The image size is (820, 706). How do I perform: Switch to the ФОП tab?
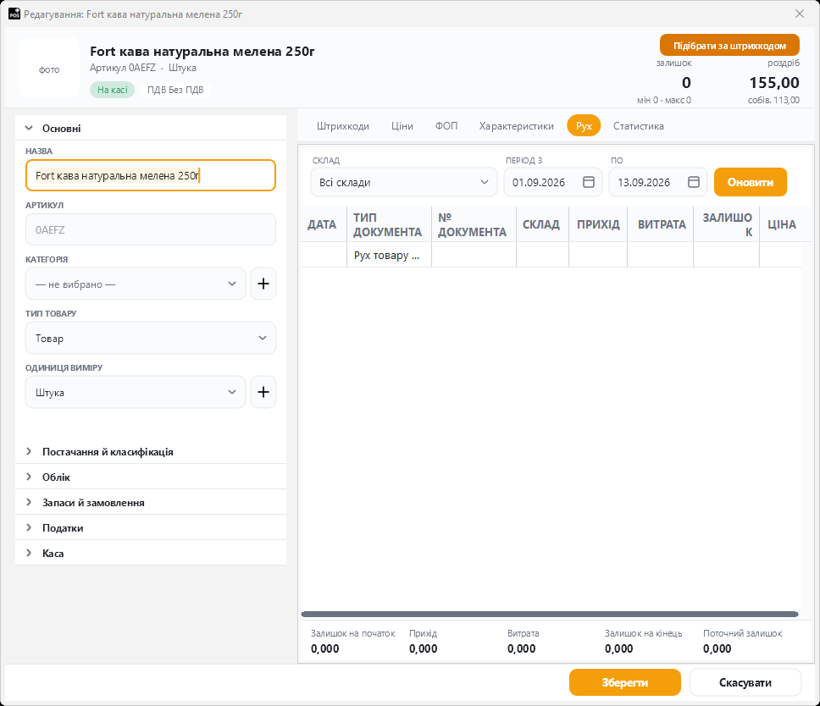(446, 126)
